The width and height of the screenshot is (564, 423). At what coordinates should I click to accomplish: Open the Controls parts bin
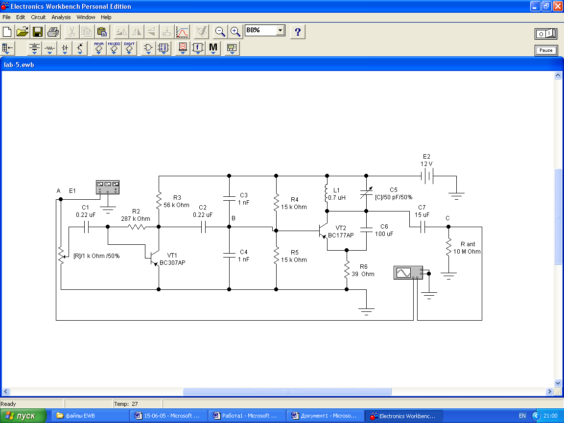coord(198,48)
